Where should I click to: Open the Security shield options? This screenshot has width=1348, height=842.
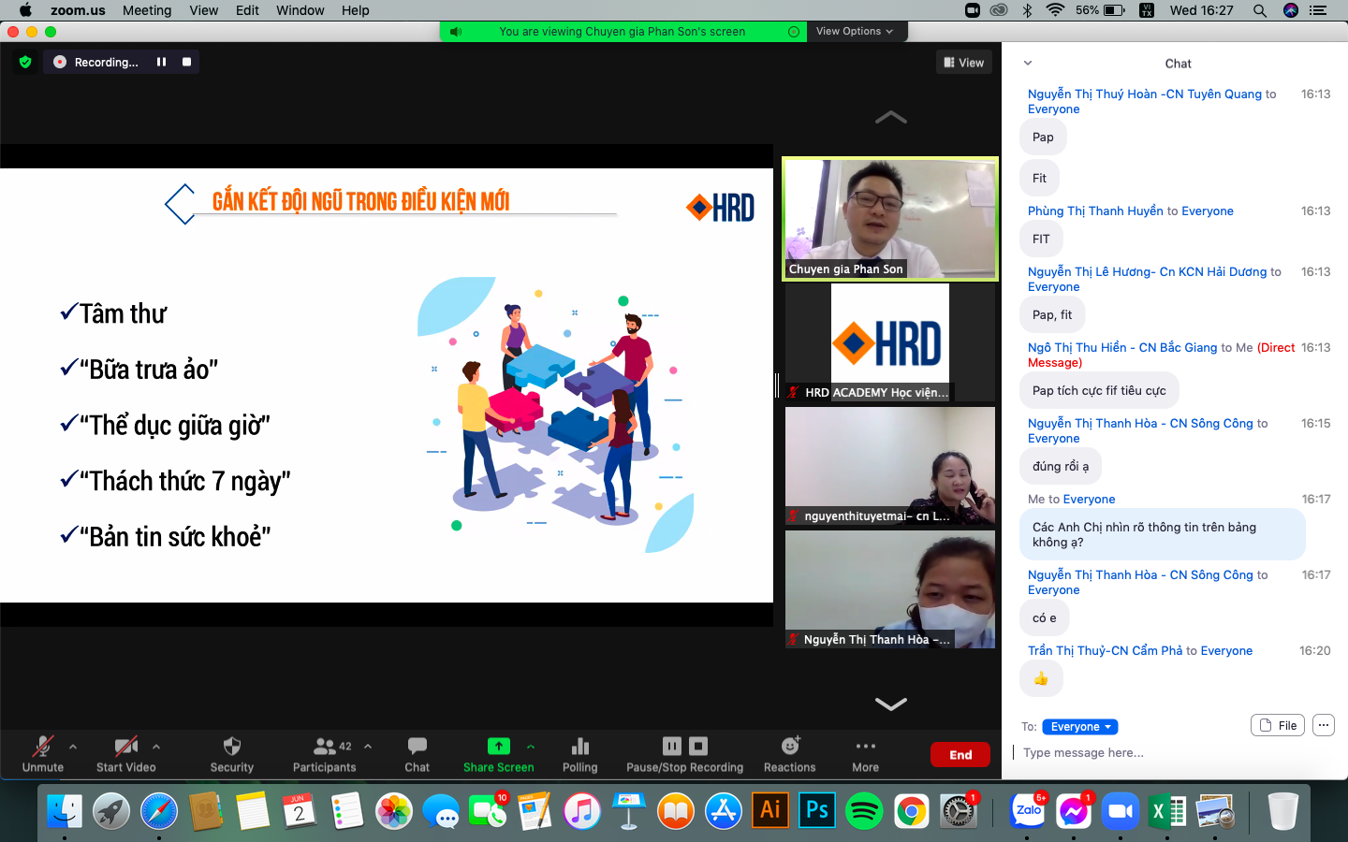[x=232, y=754]
